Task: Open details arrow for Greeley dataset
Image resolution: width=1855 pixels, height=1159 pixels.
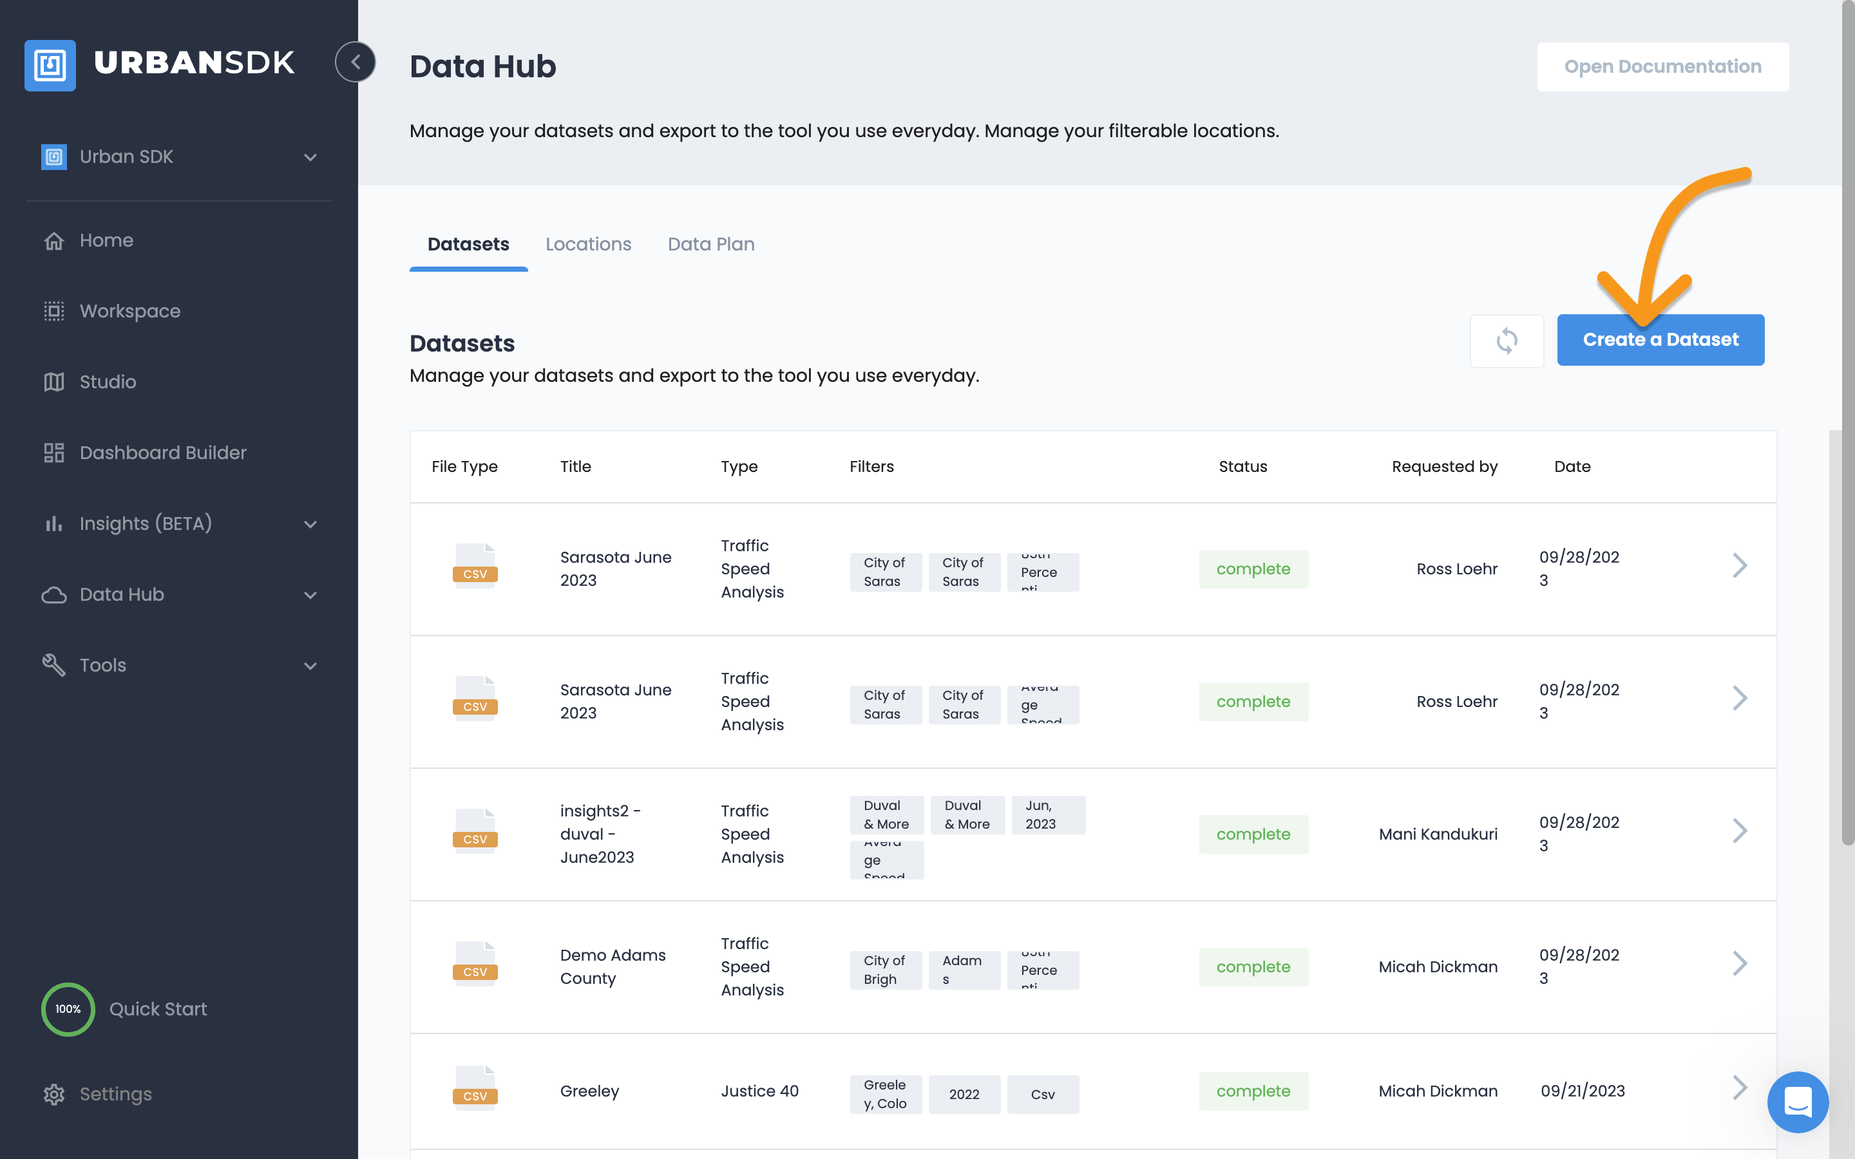Action: [x=1739, y=1088]
